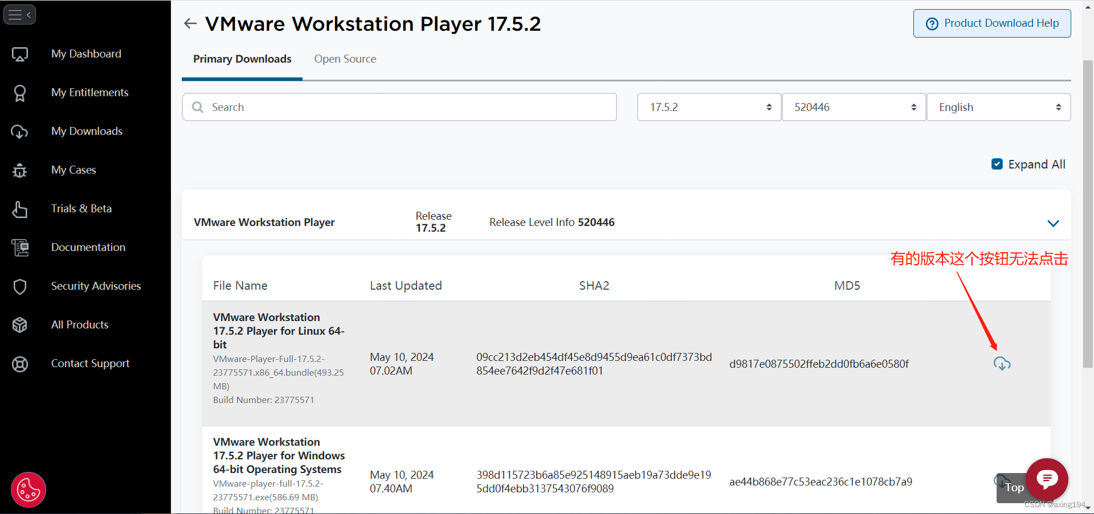Open the 520446 release level dropdown
Screen dimensions: 1094x514
854,107
